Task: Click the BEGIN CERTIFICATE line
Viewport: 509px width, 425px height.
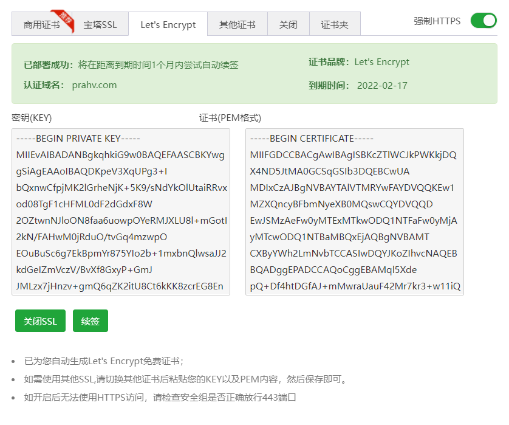Action: coord(312,139)
